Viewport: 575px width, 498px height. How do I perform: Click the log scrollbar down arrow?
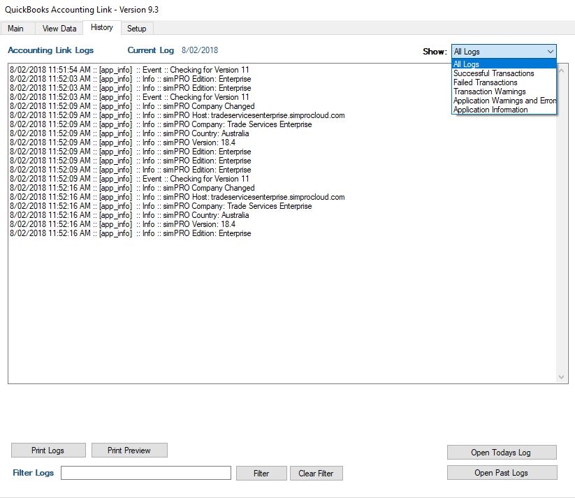point(561,377)
